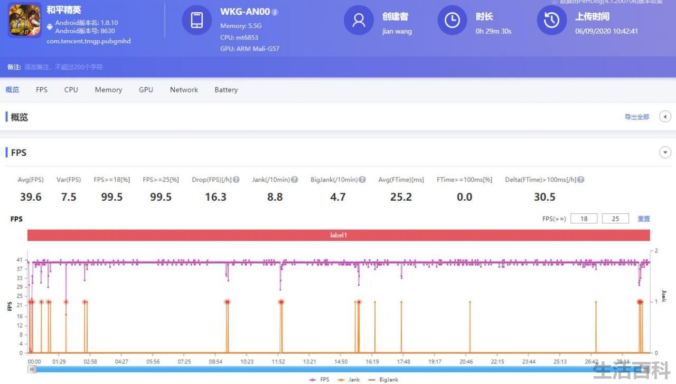Click the upload time history icon
676x384 pixels.
pos(551,20)
